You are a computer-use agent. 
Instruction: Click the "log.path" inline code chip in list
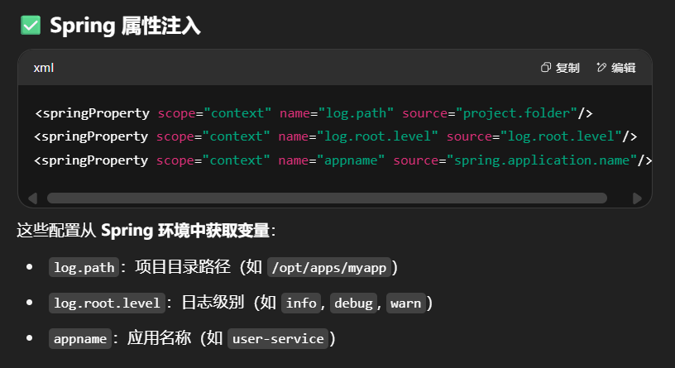coord(84,267)
